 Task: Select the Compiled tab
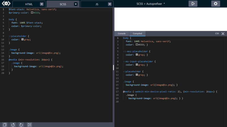138,34
